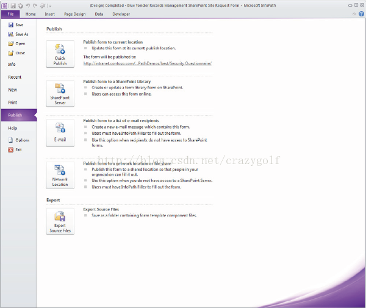Click the Save As icon in sidebar
This screenshot has width=366, height=308.
point(11,34)
